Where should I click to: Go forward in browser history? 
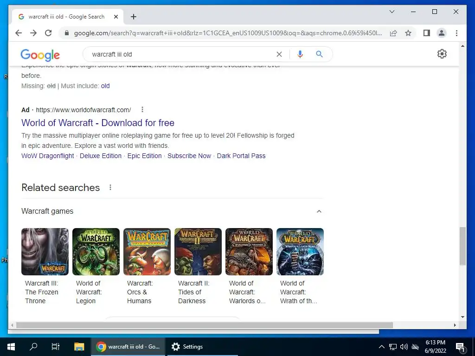(x=33, y=33)
